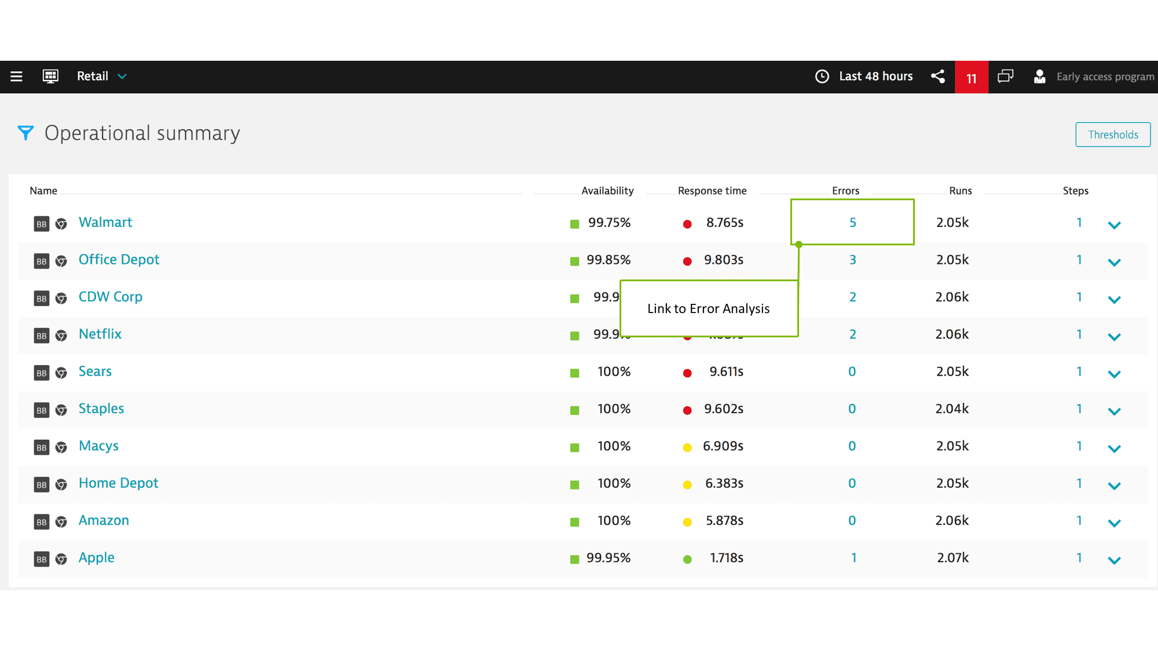
Task: Expand the Staples row chevron
Action: (x=1114, y=411)
